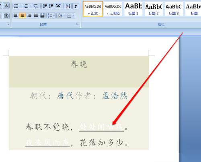Click the author name 孟浩然
Image resolution: width=201 pixels, height=162 pixels.
tap(115, 96)
